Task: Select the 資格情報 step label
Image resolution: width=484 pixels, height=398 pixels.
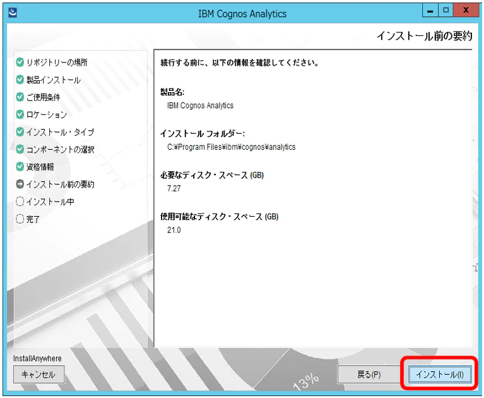Action: coord(40,167)
